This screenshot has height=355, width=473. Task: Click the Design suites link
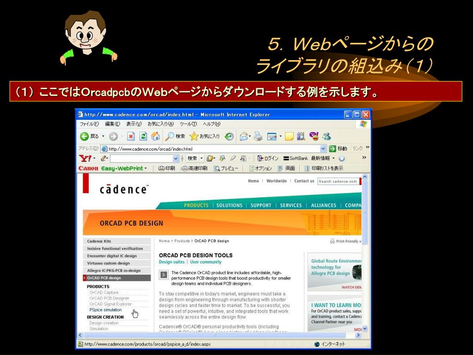pyautogui.click(x=172, y=262)
